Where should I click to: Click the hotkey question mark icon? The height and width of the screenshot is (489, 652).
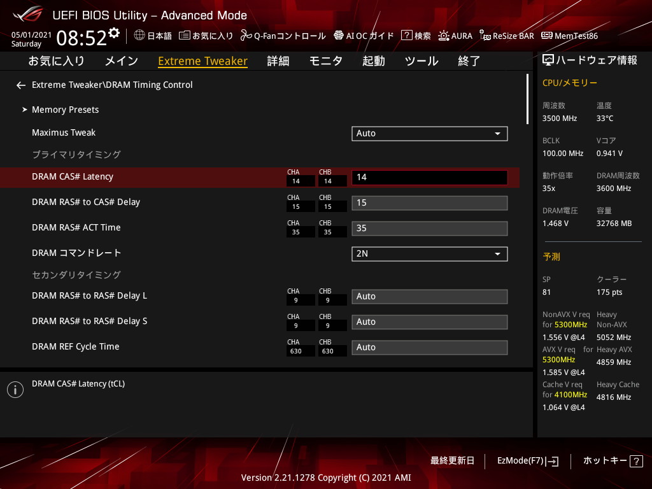636,461
